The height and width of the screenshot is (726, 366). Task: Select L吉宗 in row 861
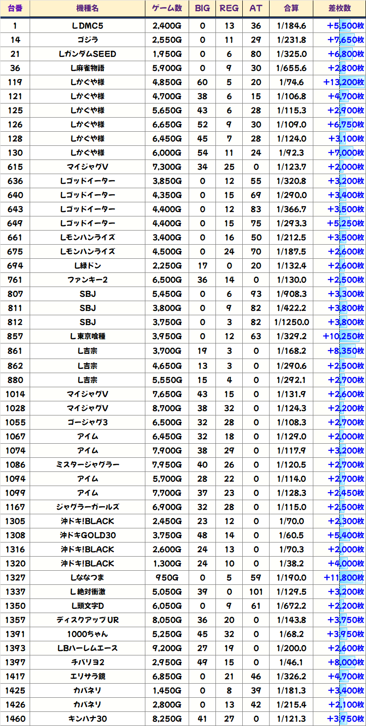(x=88, y=351)
